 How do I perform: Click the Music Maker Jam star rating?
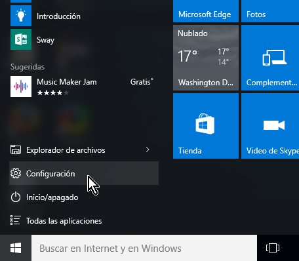point(53,93)
